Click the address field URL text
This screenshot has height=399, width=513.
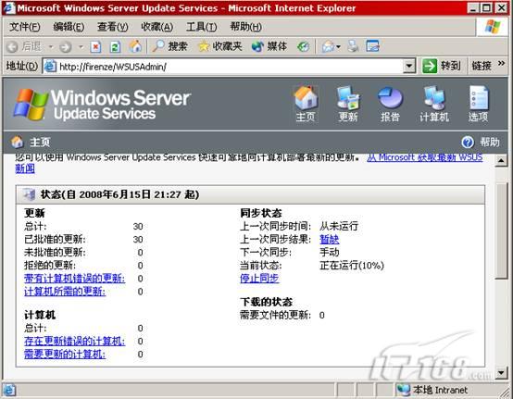[x=113, y=67]
